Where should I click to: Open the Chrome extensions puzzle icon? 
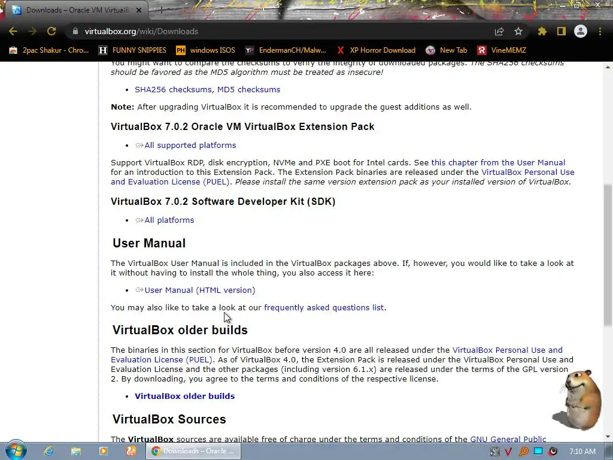pyautogui.click(x=542, y=31)
